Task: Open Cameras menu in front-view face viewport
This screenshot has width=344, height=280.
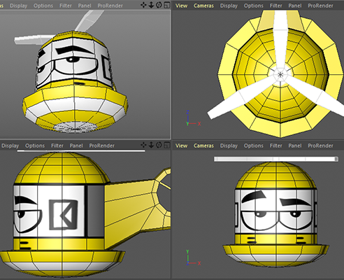Action: pos(203,146)
